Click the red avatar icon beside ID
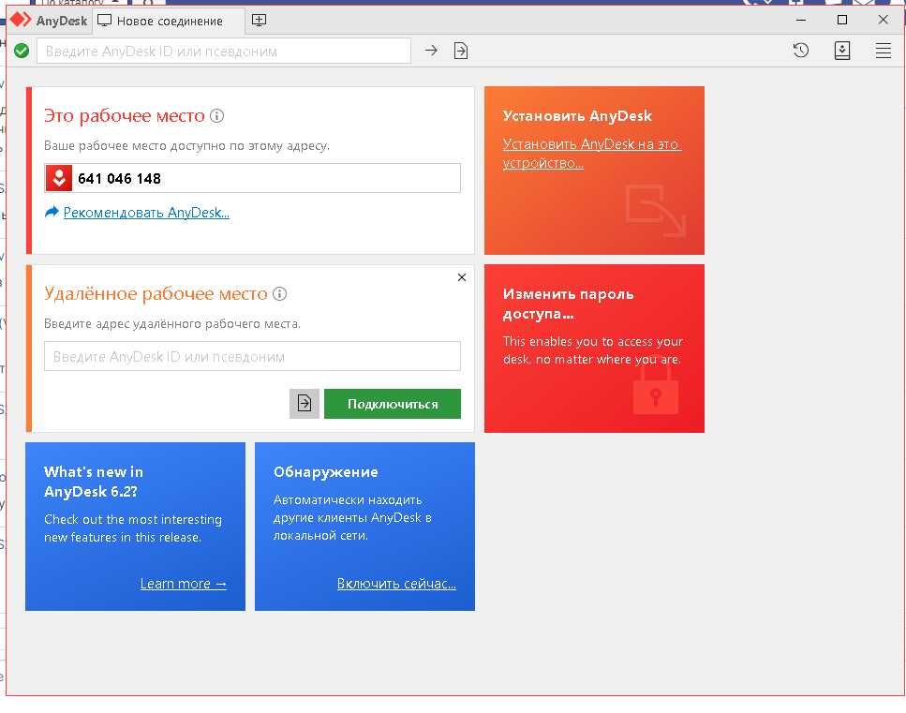The image size is (906, 713). point(58,178)
